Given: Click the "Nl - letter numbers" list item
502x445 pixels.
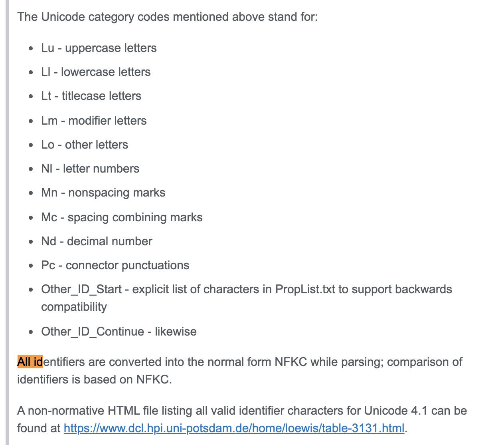Looking at the screenshot, I should pyautogui.click(x=90, y=169).
